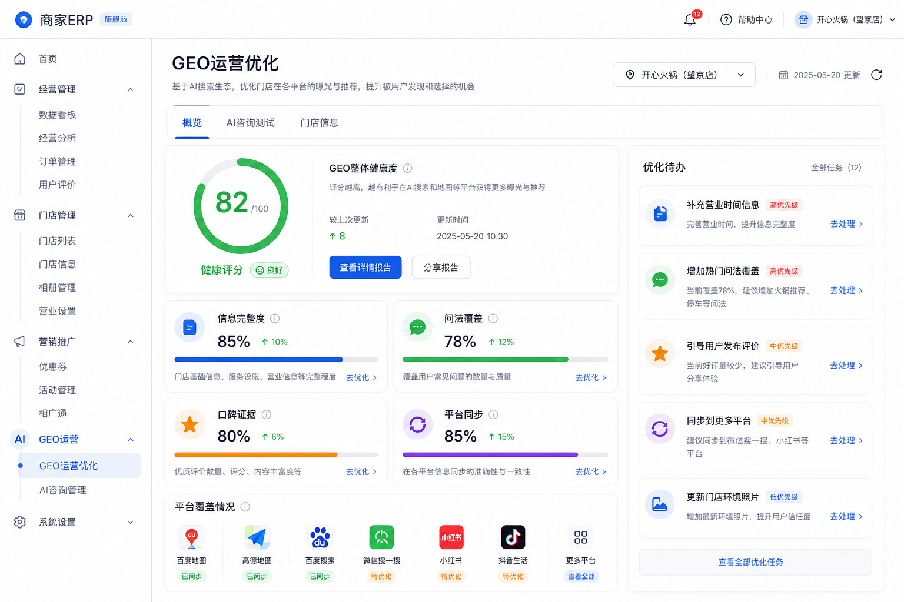Screen dimensions: 904x602
Task: Click the 查看全部 tag under 更多平台
Action: tap(581, 577)
